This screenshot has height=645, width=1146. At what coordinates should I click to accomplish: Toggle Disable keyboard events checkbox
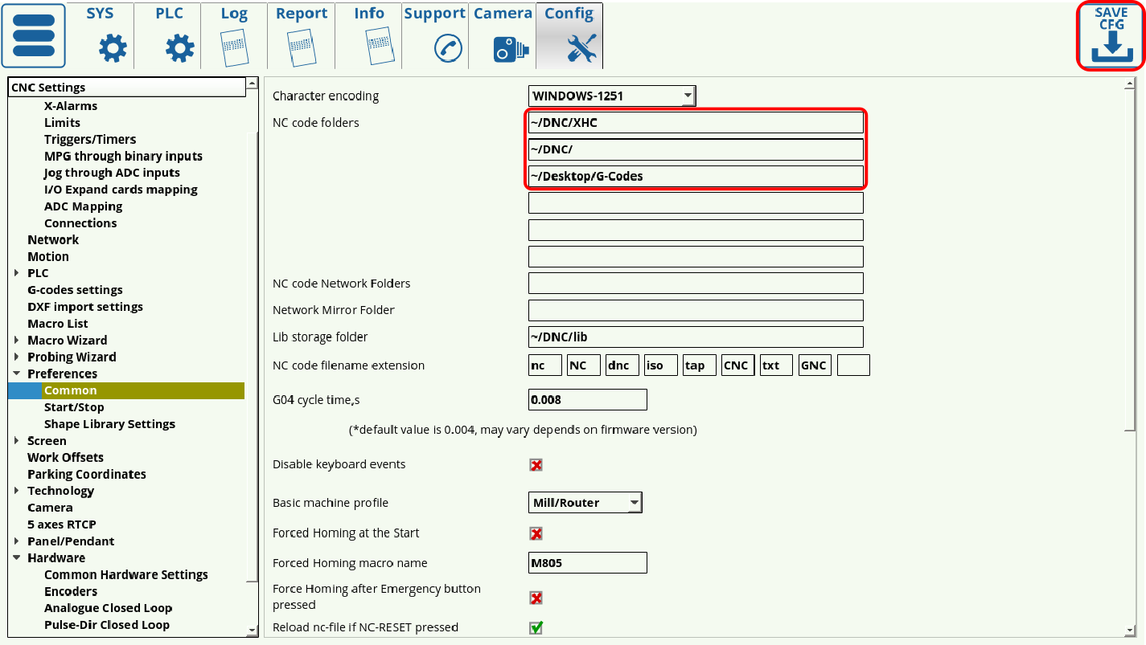[536, 465]
